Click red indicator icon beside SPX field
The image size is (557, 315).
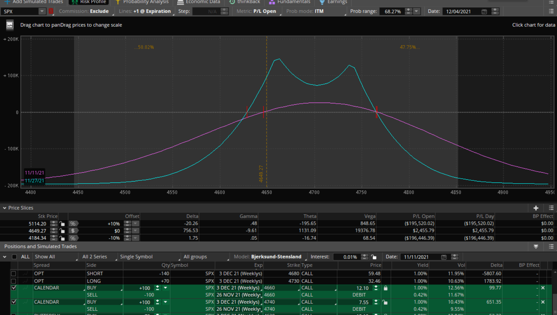click(x=51, y=11)
